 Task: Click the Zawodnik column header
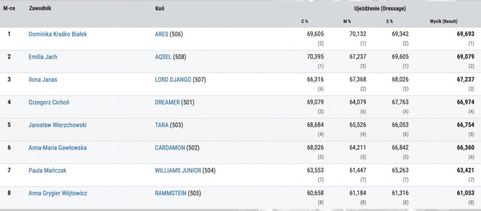tap(40, 8)
